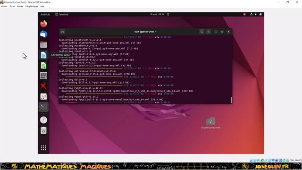Launch LibreOffice Writer from the dock

point(43,55)
